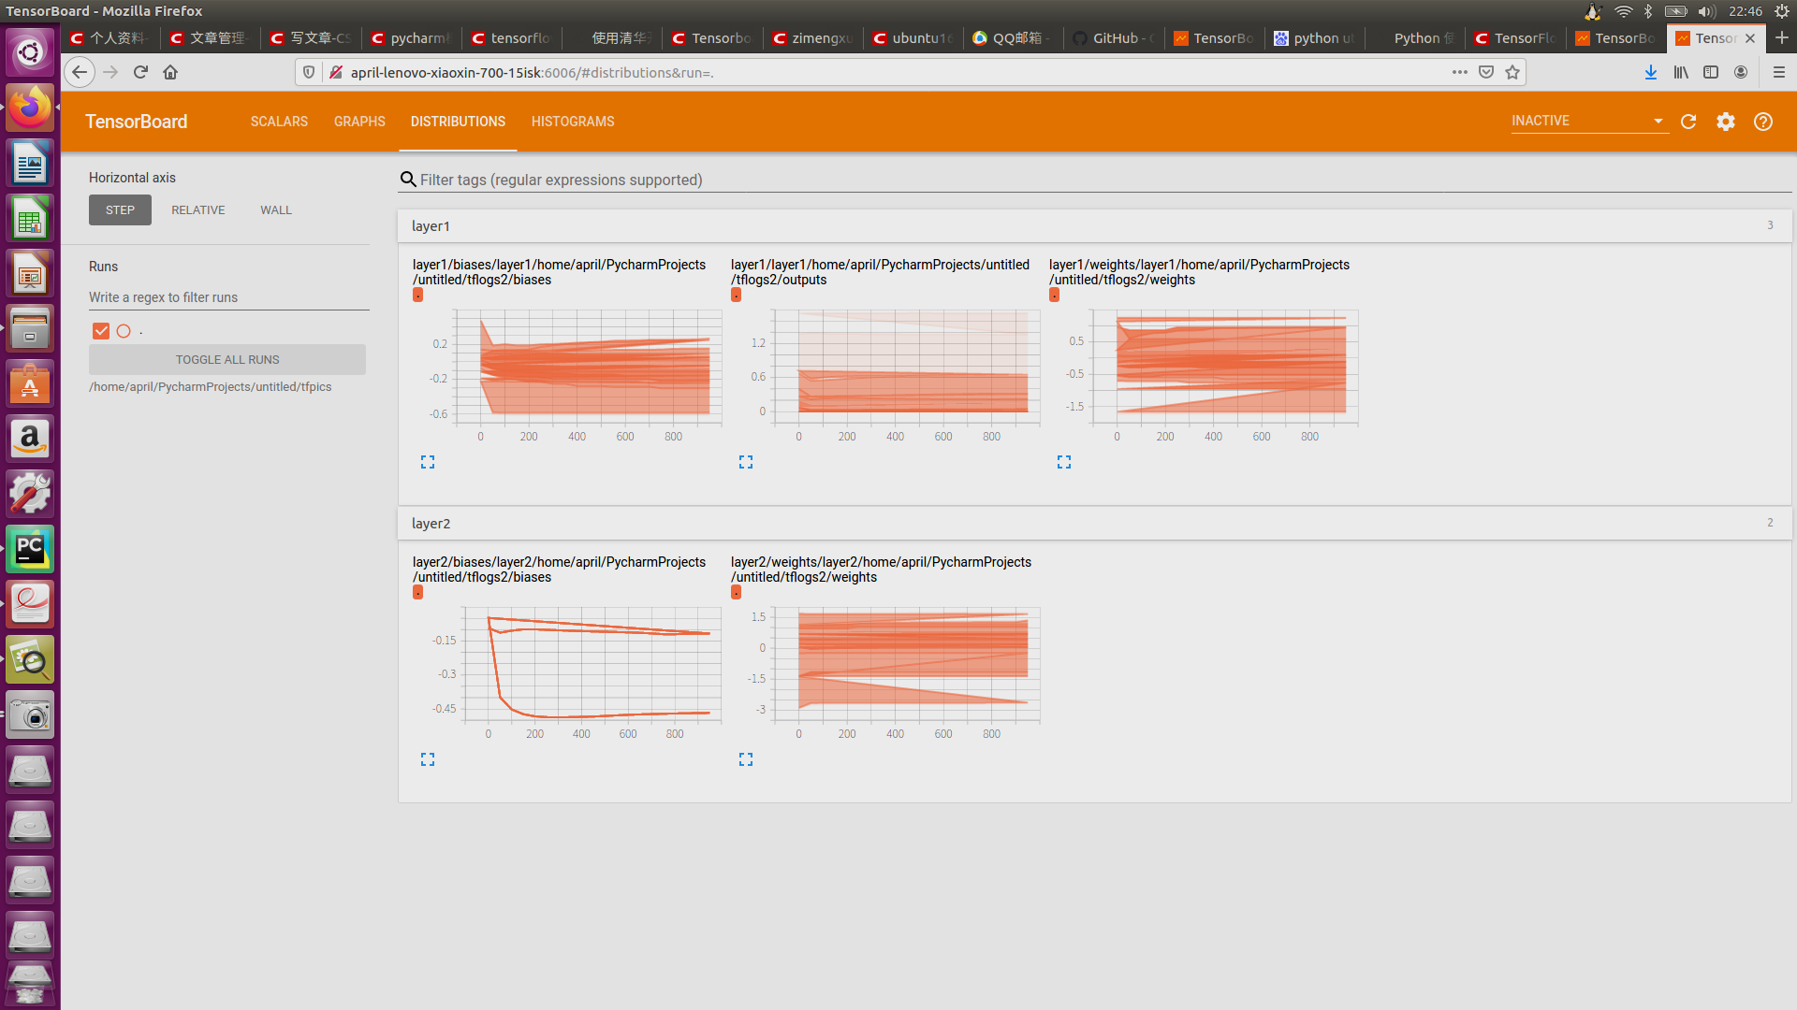This screenshot has height=1010, width=1797.
Task: Switch to the QQ邮箱 browser tab
Action: point(1013,38)
